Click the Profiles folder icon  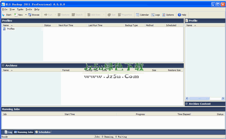(x=4, y=29)
